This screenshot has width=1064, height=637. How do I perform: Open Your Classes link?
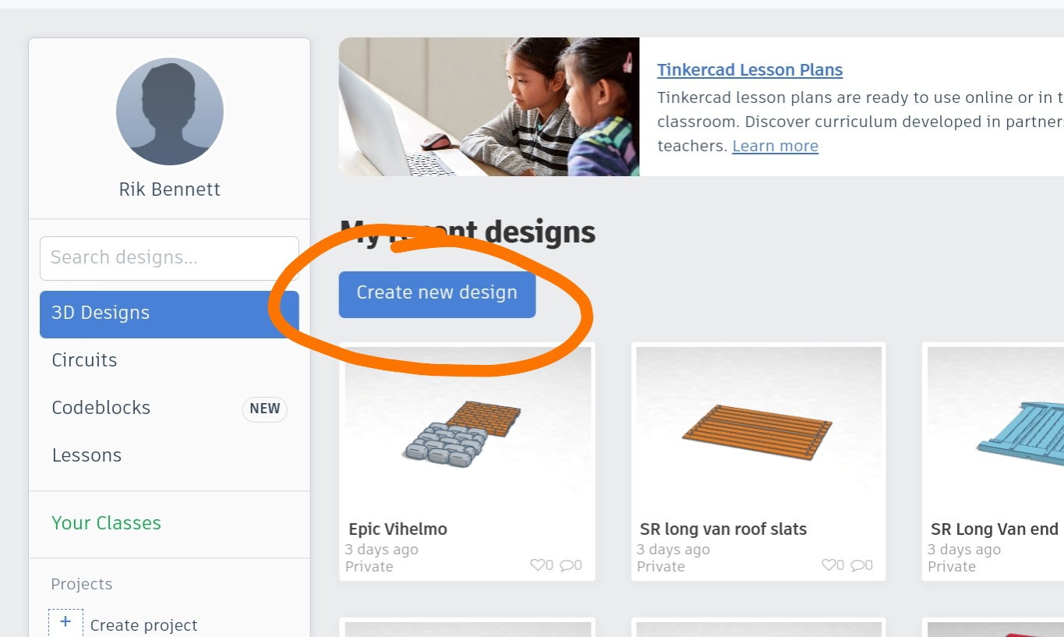pos(106,523)
